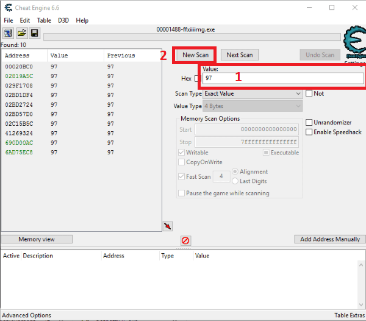Click the Type column header

click(x=176, y=256)
